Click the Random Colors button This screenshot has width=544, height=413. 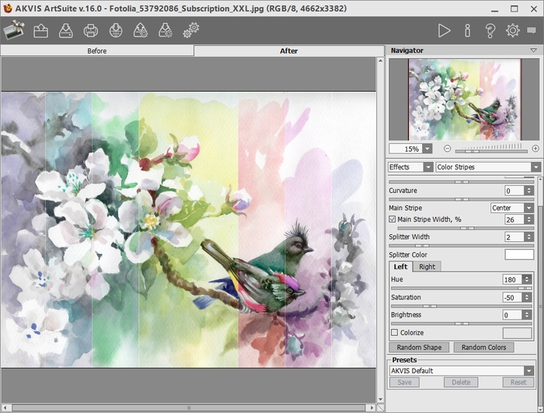[x=483, y=348]
